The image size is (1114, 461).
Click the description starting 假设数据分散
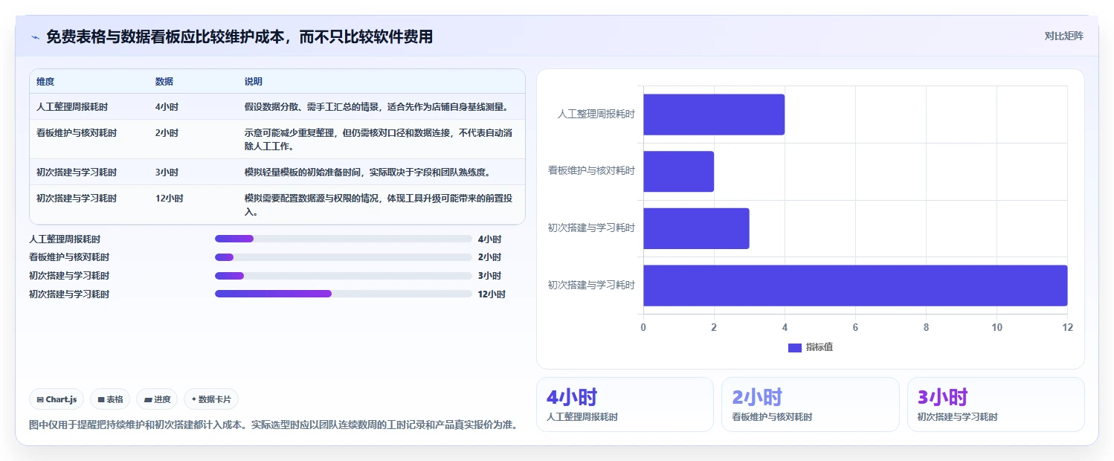pos(376,107)
